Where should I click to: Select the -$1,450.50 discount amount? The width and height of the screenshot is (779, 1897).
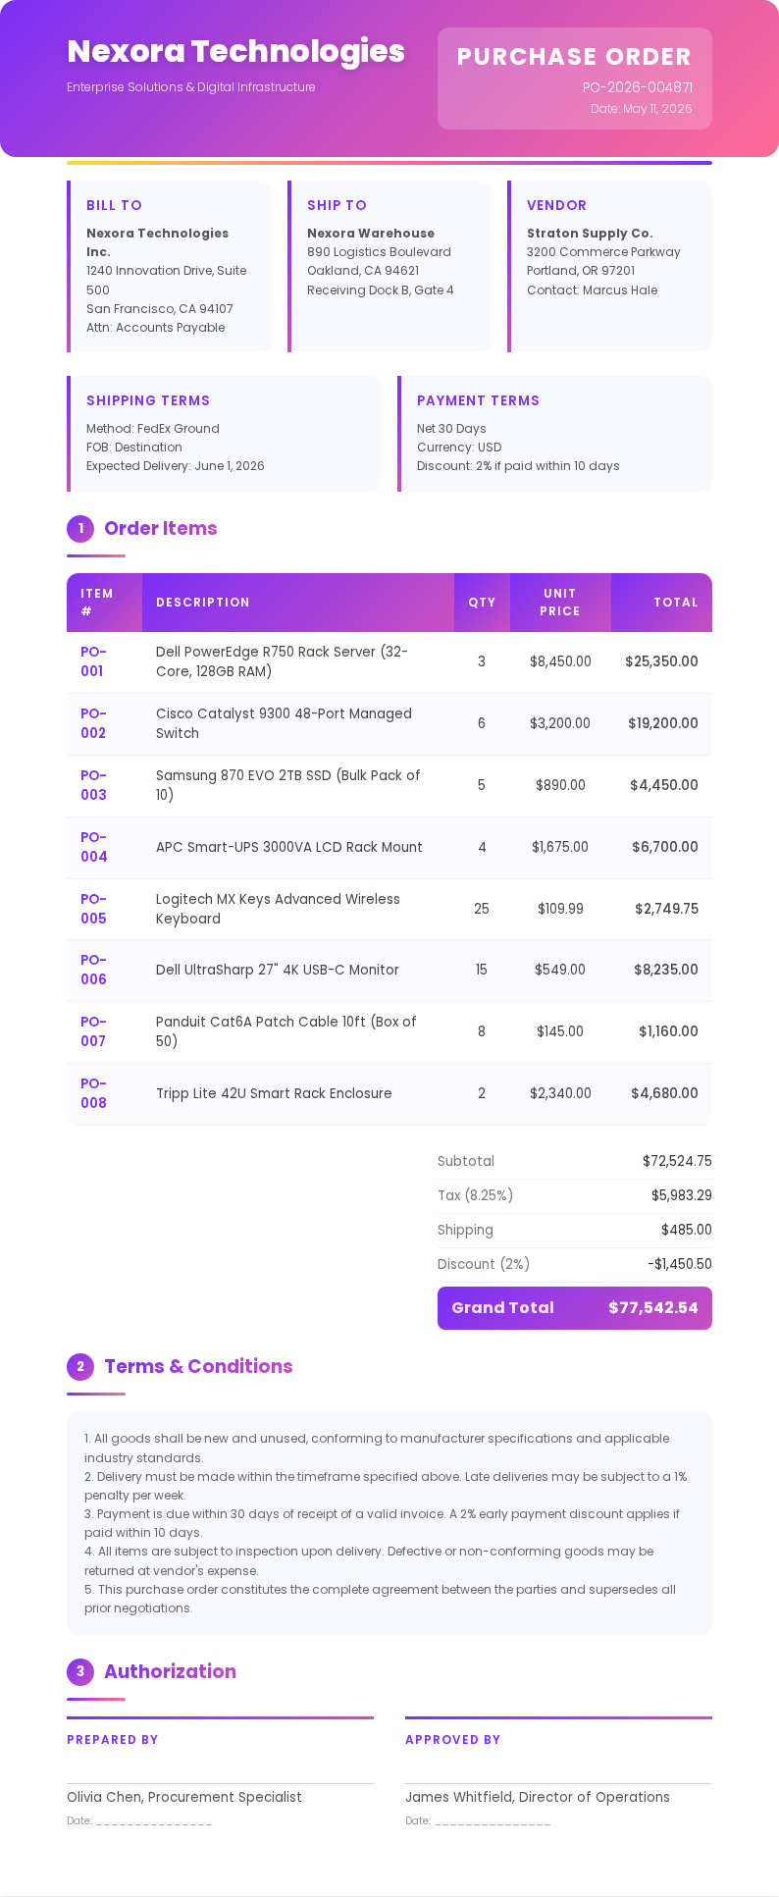tap(680, 1264)
